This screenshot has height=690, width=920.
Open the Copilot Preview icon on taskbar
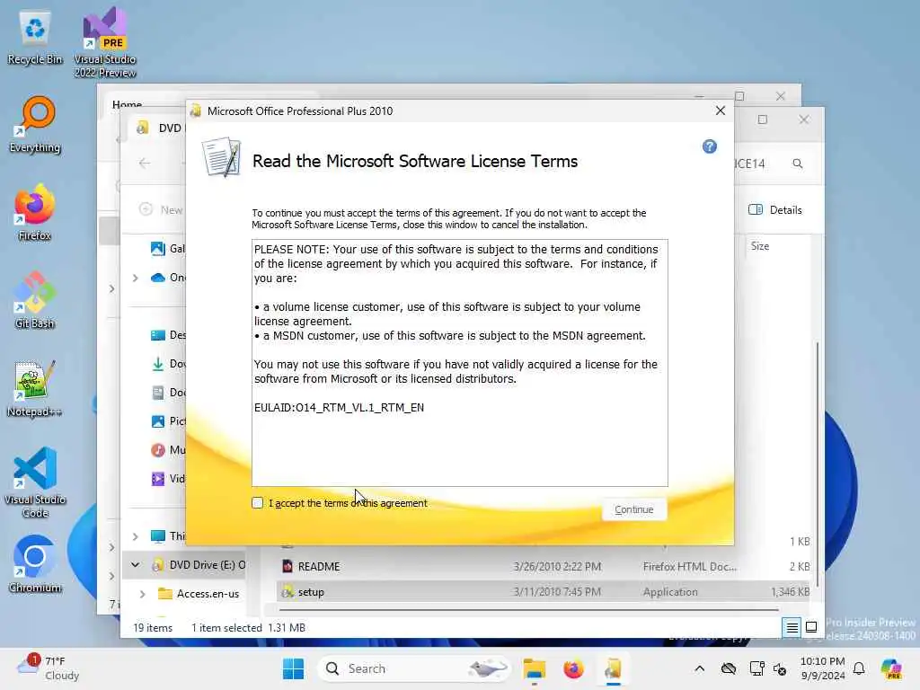(891, 668)
